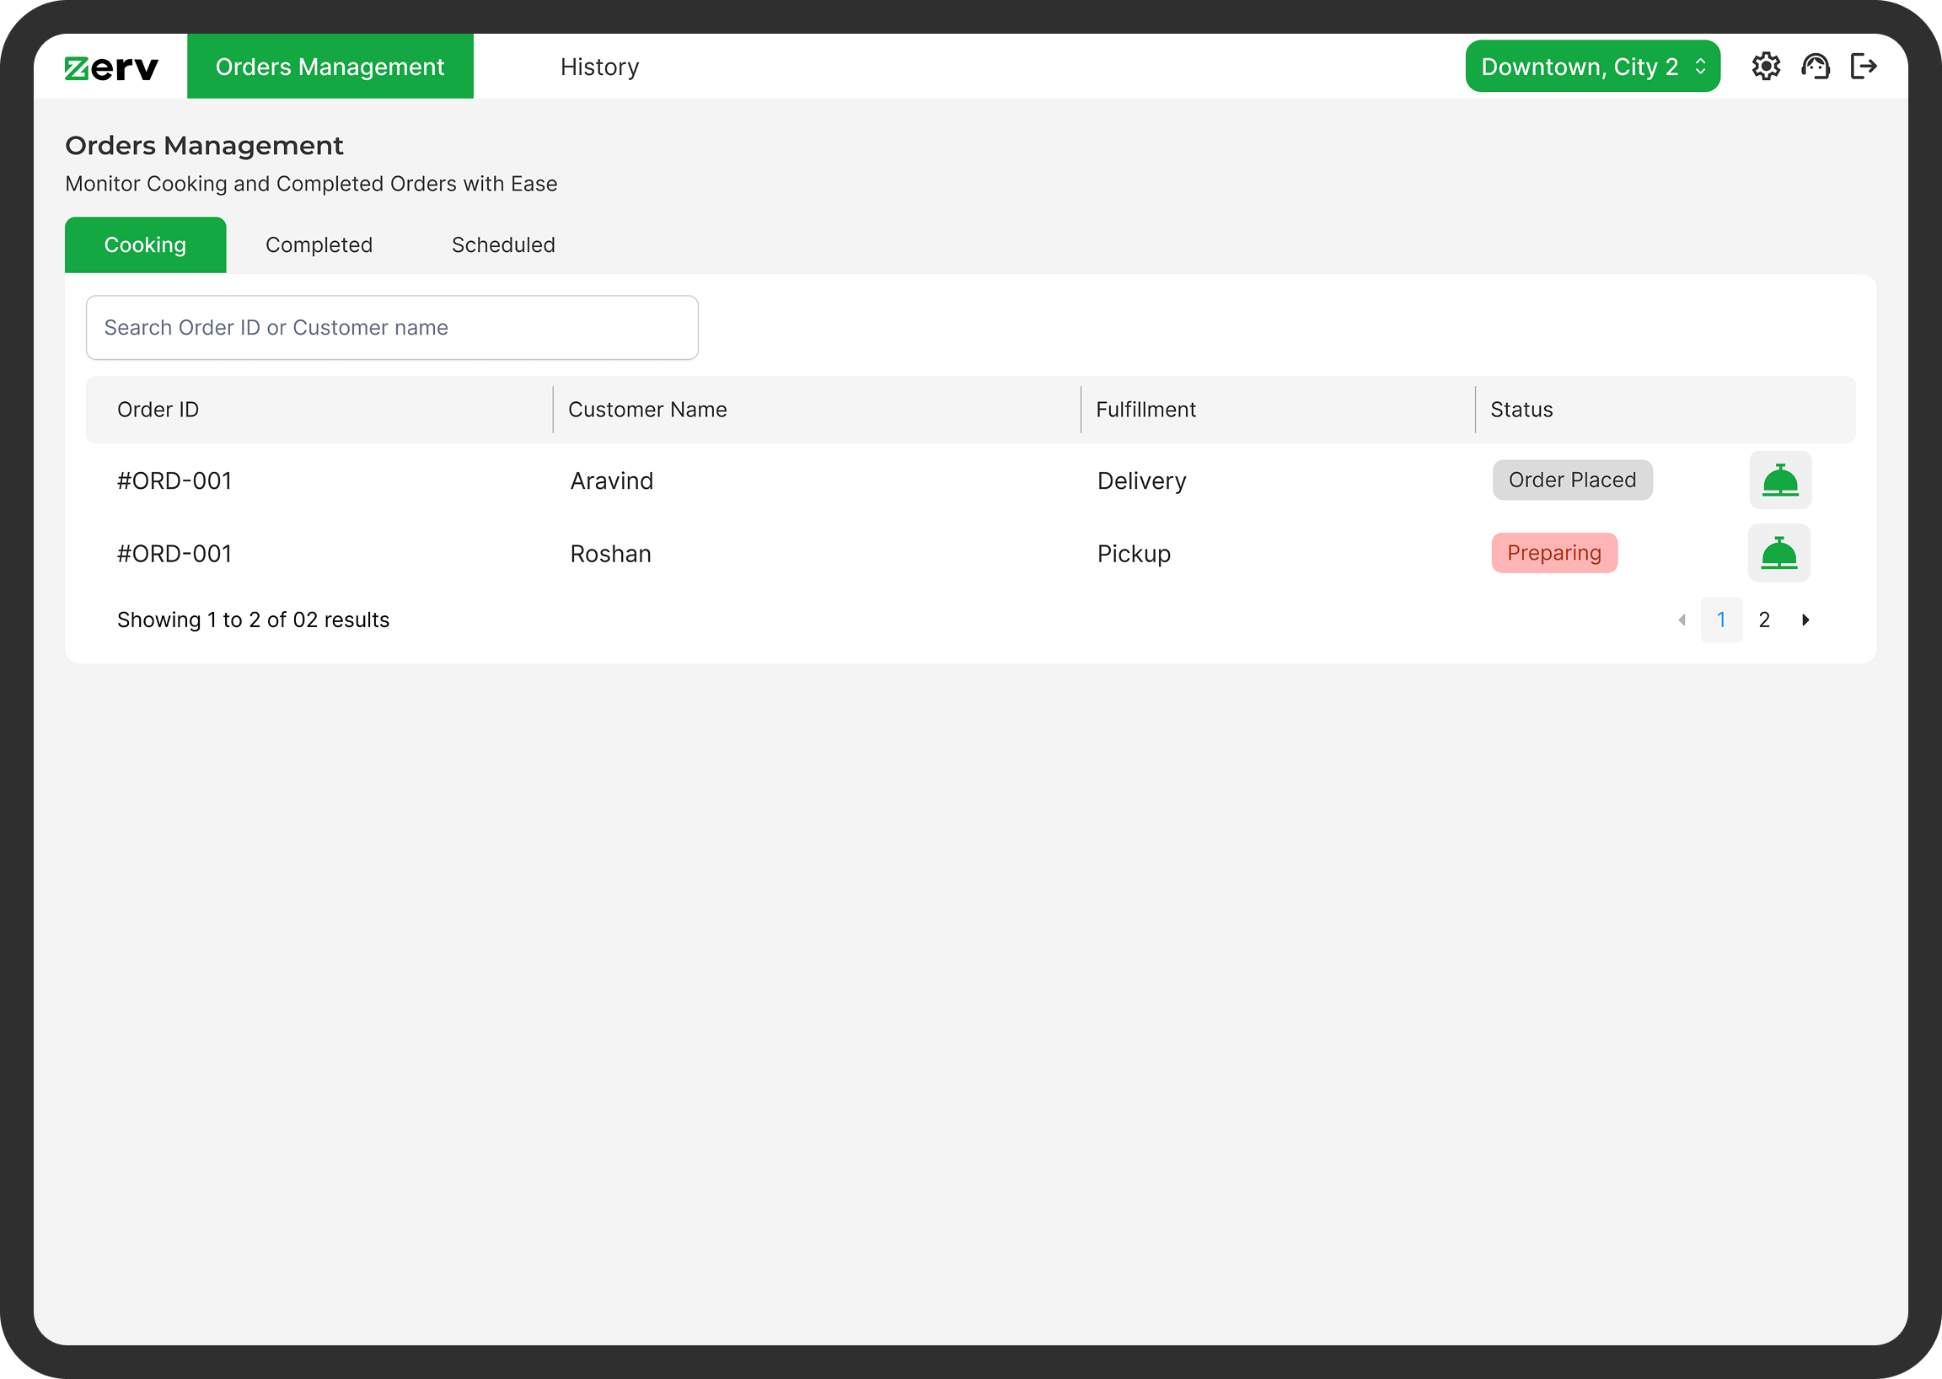Go to page 2 of results
The image size is (1942, 1379).
tap(1763, 620)
